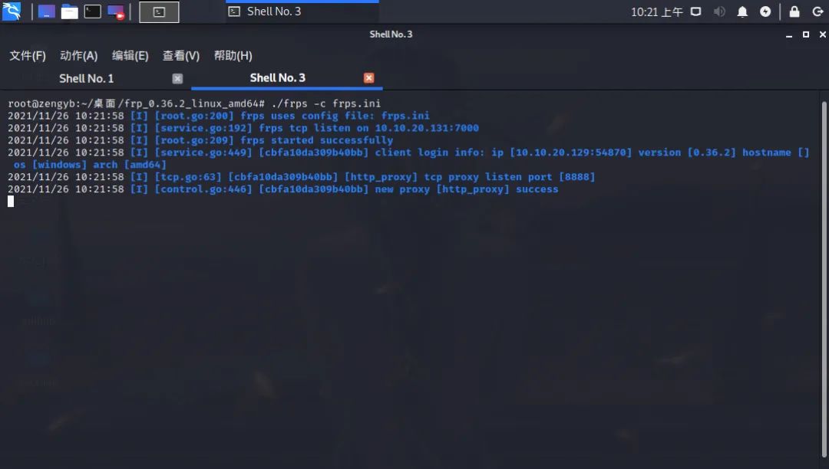The height and width of the screenshot is (469, 829).
Task: Select the highlighted terminal taskbar button
Action: [159, 12]
